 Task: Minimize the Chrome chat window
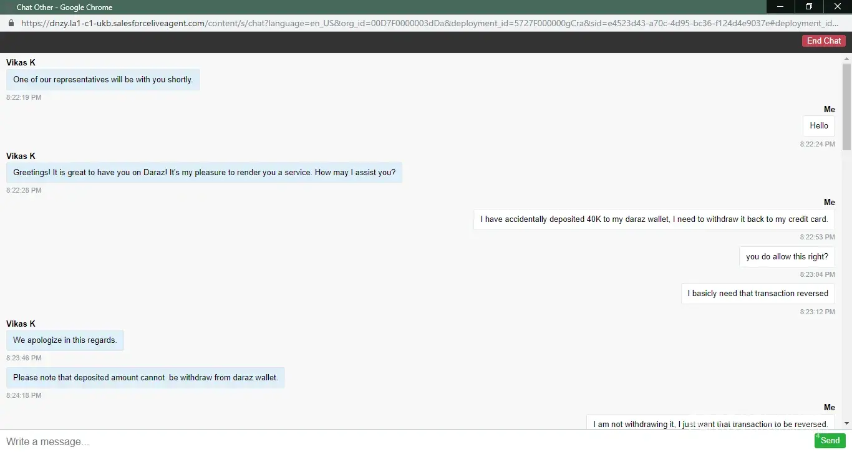(x=780, y=7)
